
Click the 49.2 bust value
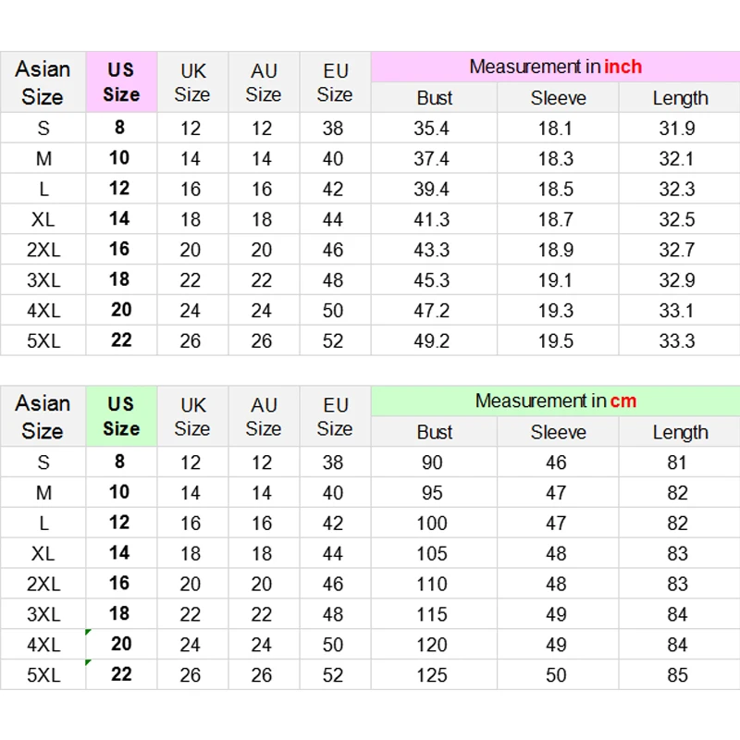click(432, 340)
